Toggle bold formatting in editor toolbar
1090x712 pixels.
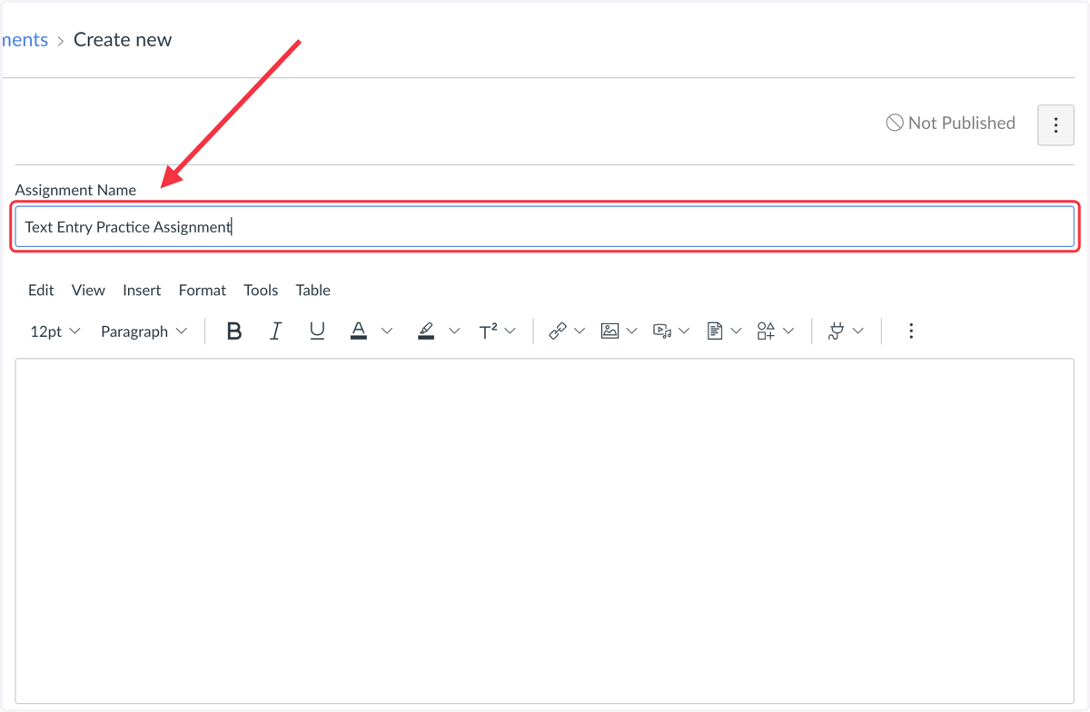click(234, 331)
